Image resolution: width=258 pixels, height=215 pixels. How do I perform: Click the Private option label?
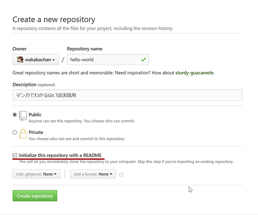36,132
